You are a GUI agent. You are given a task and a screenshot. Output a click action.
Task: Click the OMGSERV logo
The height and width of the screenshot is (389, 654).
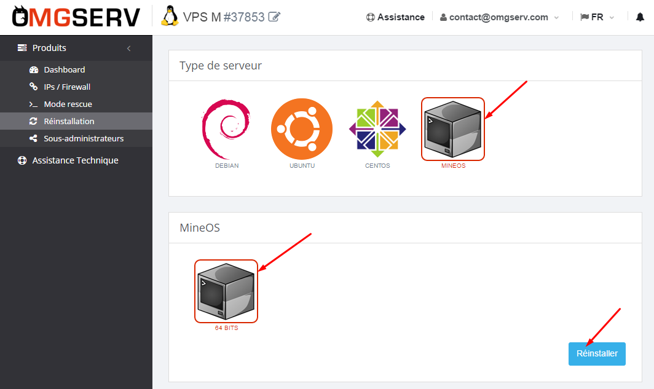click(76, 17)
